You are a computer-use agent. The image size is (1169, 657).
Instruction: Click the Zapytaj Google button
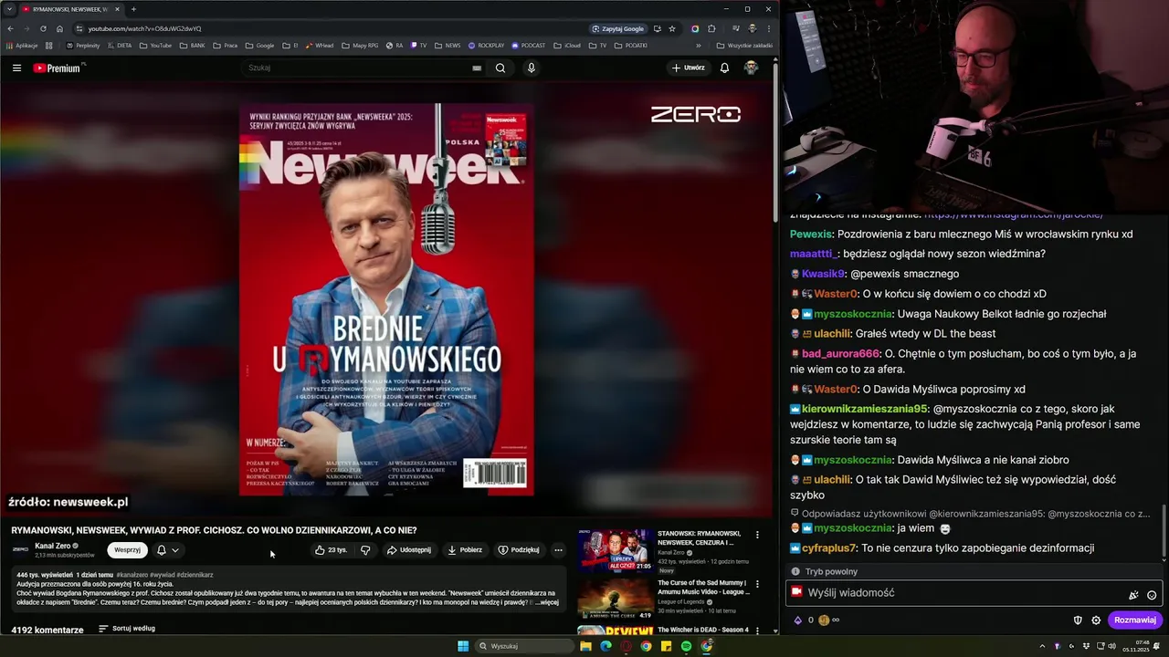617,28
